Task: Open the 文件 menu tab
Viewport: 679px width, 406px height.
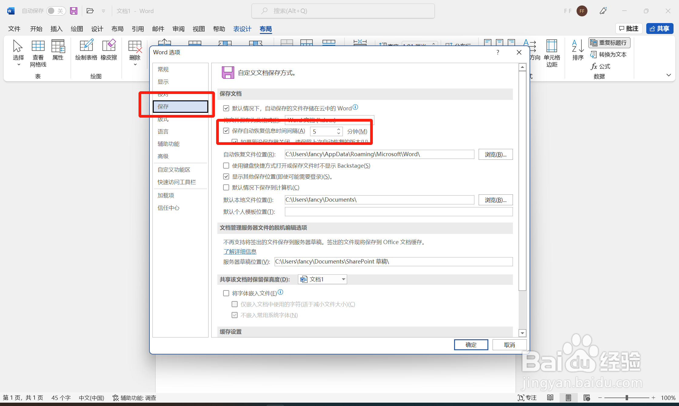Action: (14, 29)
